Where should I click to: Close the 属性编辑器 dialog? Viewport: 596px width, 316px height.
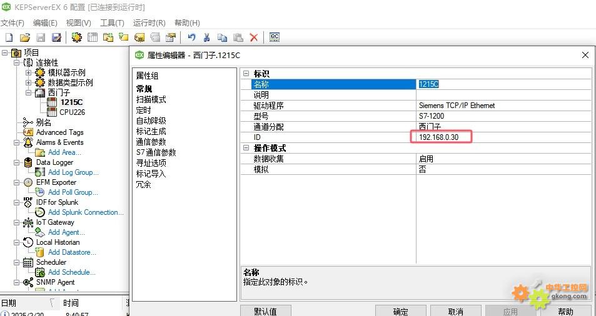tap(585, 56)
